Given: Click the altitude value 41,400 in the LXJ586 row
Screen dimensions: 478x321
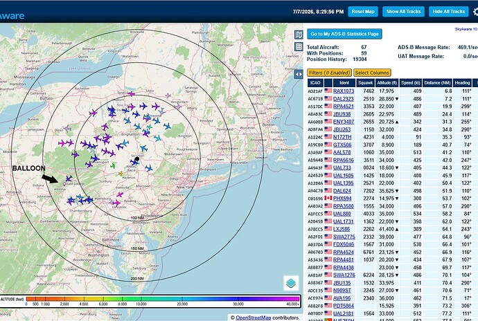Looking at the screenshot, I should point(387,229).
